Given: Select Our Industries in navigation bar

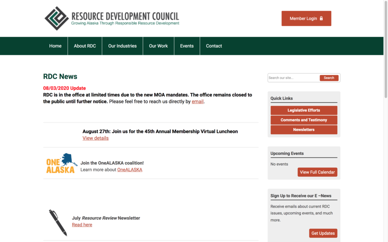Looking at the screenshot, I should point(122,46).
